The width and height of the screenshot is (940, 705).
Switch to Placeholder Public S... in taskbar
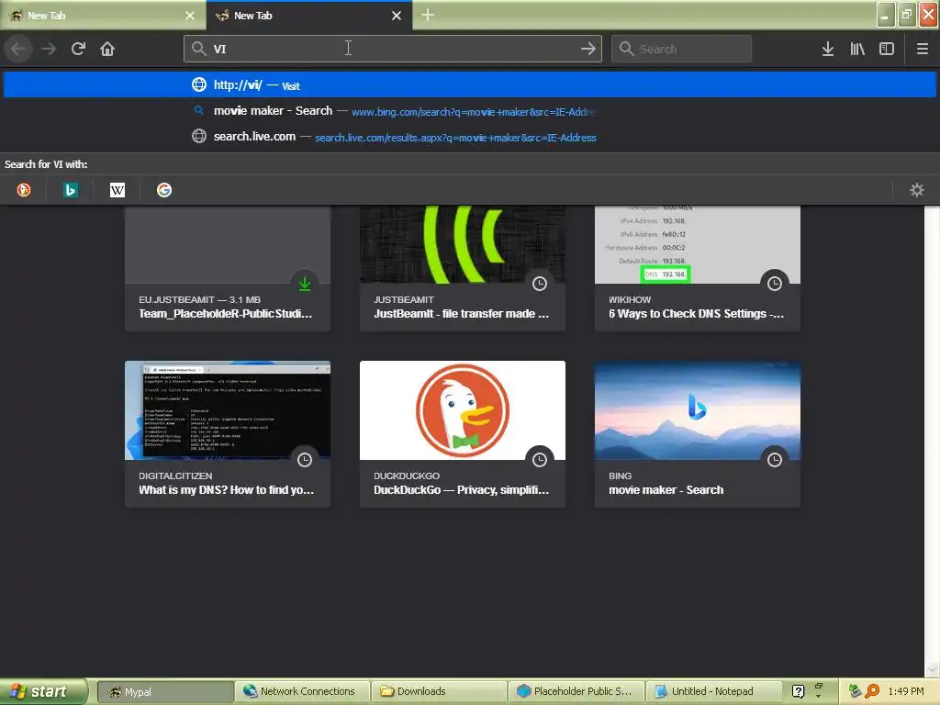tap(576, 692)
